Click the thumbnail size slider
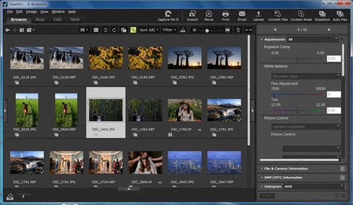The width and height of the screenshot is (353, 205). (x=207, y=31)
